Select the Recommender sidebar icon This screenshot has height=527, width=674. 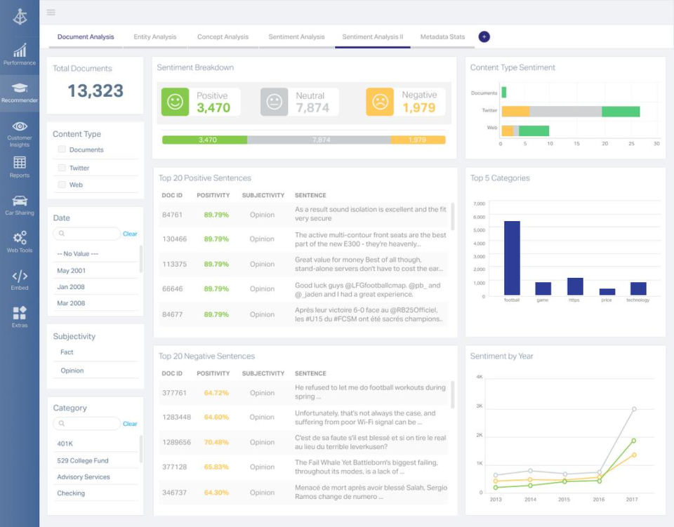click(20, 93)
